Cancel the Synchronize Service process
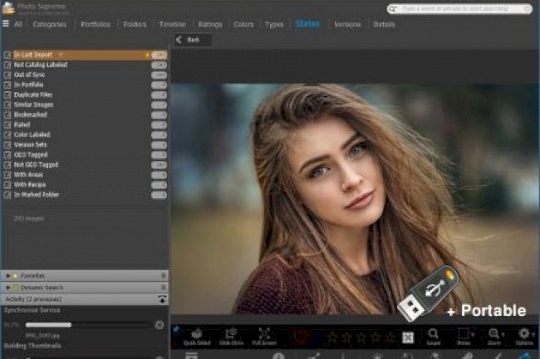This screenshot has width=540, height=359. pos(160,325)
